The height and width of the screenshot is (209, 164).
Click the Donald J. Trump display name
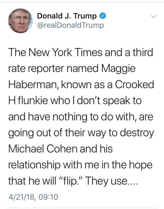[x=67, y=16]
